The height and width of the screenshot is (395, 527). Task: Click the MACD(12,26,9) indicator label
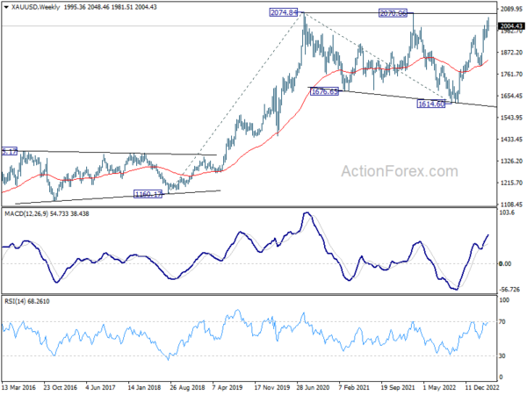[25, 214]
